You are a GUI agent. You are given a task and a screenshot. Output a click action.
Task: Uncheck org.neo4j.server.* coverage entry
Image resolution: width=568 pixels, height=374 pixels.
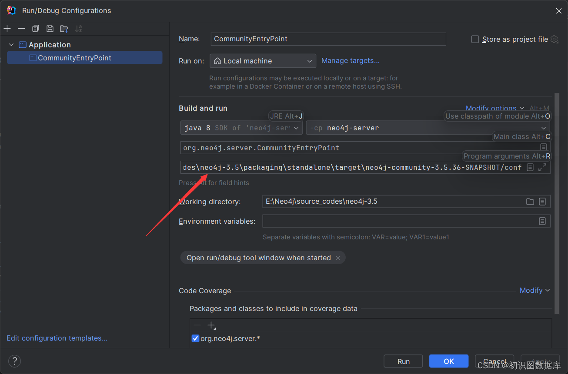tap(195, 338)
